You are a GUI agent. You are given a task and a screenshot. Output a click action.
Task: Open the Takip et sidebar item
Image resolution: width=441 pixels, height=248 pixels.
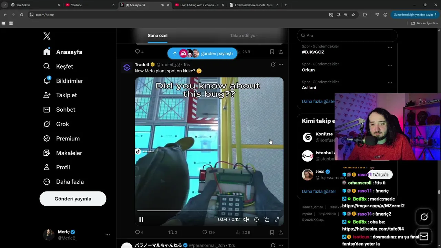pyautogui.click(x=60, y=95)
